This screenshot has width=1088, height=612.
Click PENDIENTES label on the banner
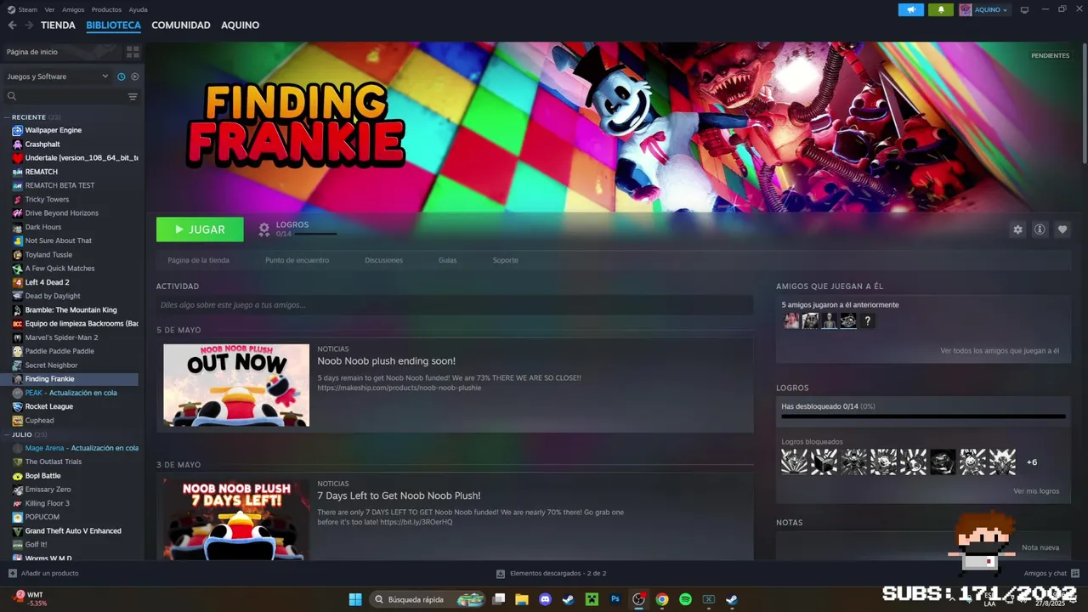(1050, 55)
